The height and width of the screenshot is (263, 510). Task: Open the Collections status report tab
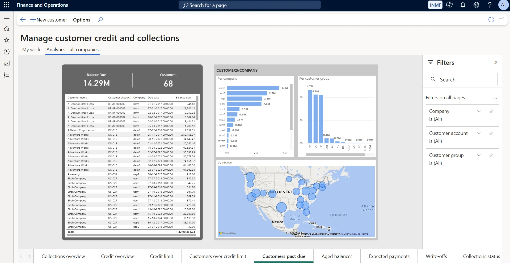pos(482,256)
